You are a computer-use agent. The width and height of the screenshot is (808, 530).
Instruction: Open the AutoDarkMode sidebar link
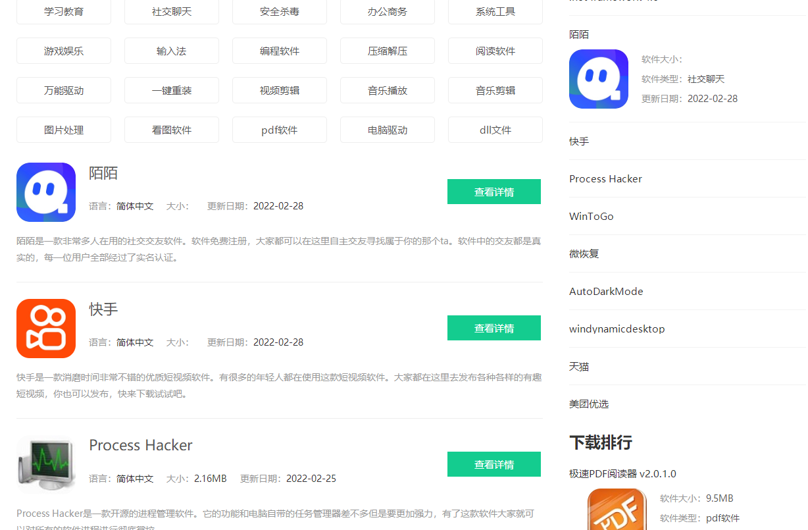pyautogui.click(x=606, y=291)
